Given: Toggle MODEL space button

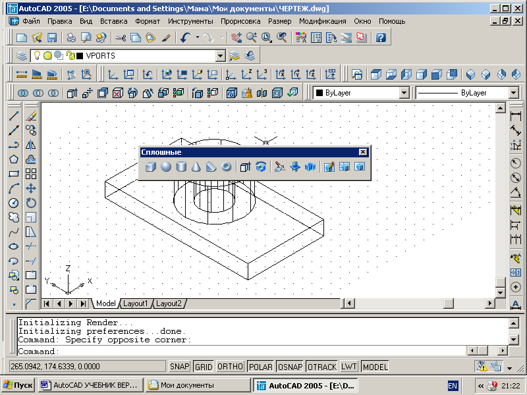Looking at the screenshot, I should pos(375,367).
